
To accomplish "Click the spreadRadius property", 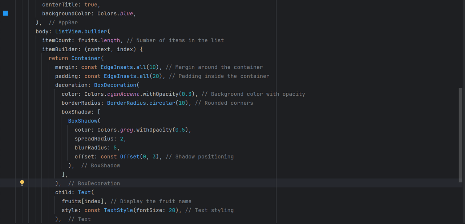I will click(96, 139).
